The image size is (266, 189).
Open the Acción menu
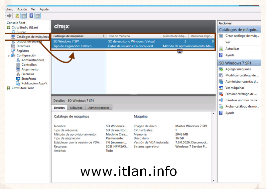click(22, 9)
